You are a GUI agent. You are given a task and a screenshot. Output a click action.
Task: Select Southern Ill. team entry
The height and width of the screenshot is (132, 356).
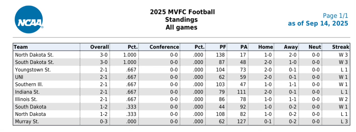coord(30,85)
